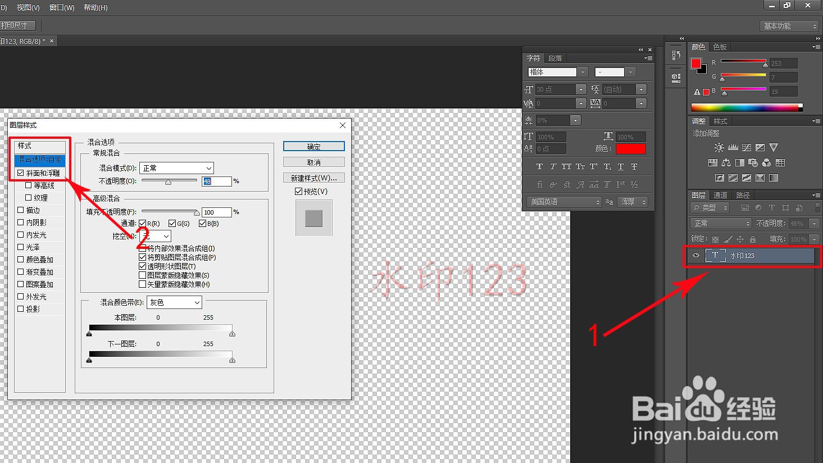
Task: Open anti-aliasing dropdown 浑厚
Action: click(x=633, y=202)
